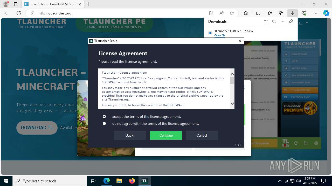Open language dropdown arrow on webpage
This screenshot has height=186, width=332.
(307, 23)
